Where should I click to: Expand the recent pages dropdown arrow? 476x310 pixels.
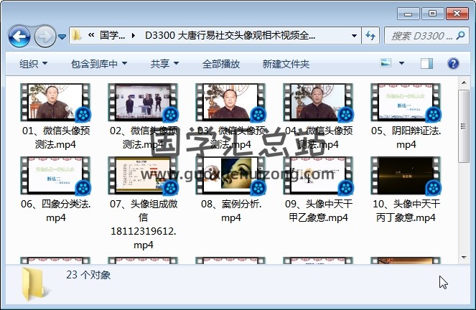[62, 36]
